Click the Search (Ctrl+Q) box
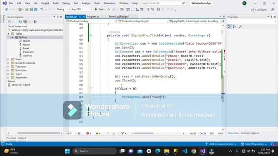The width and height of the screenshot is (278, 156). coord(163,3)
